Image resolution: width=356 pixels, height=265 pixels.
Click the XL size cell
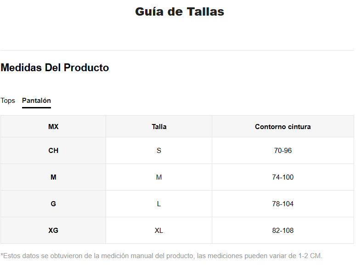coord(159,230)
